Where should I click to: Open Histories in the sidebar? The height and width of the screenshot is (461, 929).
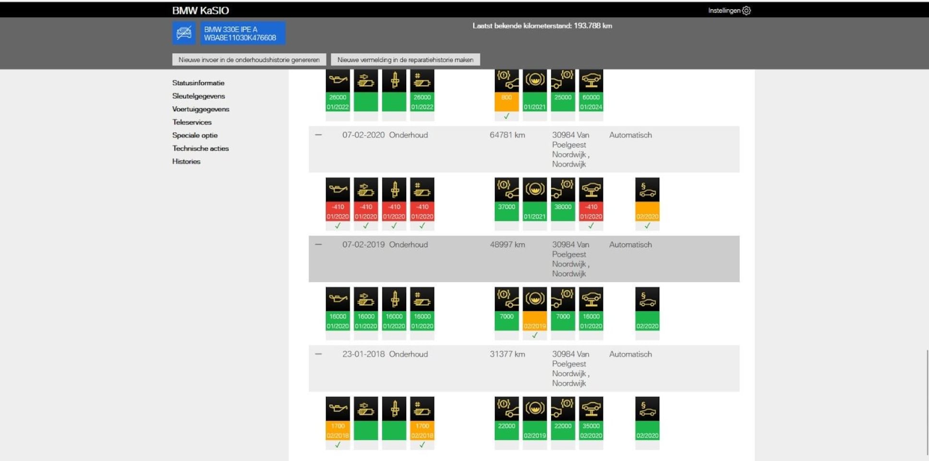point(186,161)
